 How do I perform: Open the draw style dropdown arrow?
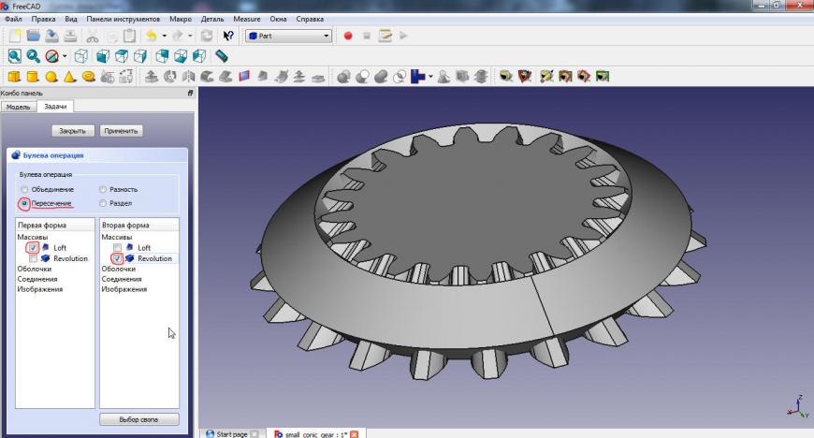click(x=65, y=56)
